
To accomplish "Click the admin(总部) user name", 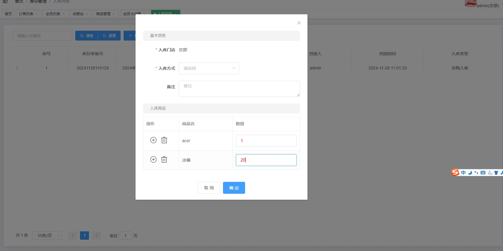I will (x=488, y=6).
